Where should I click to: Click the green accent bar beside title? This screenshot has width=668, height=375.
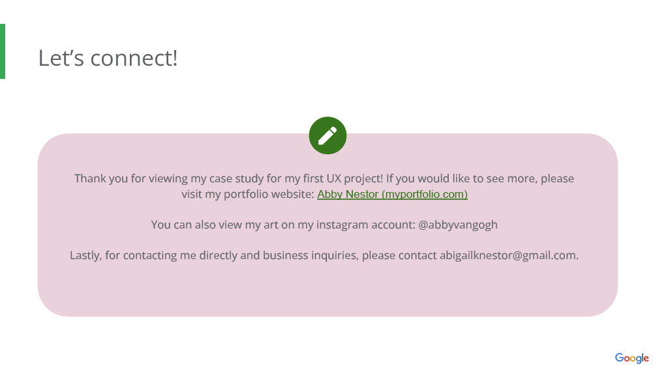3,51
